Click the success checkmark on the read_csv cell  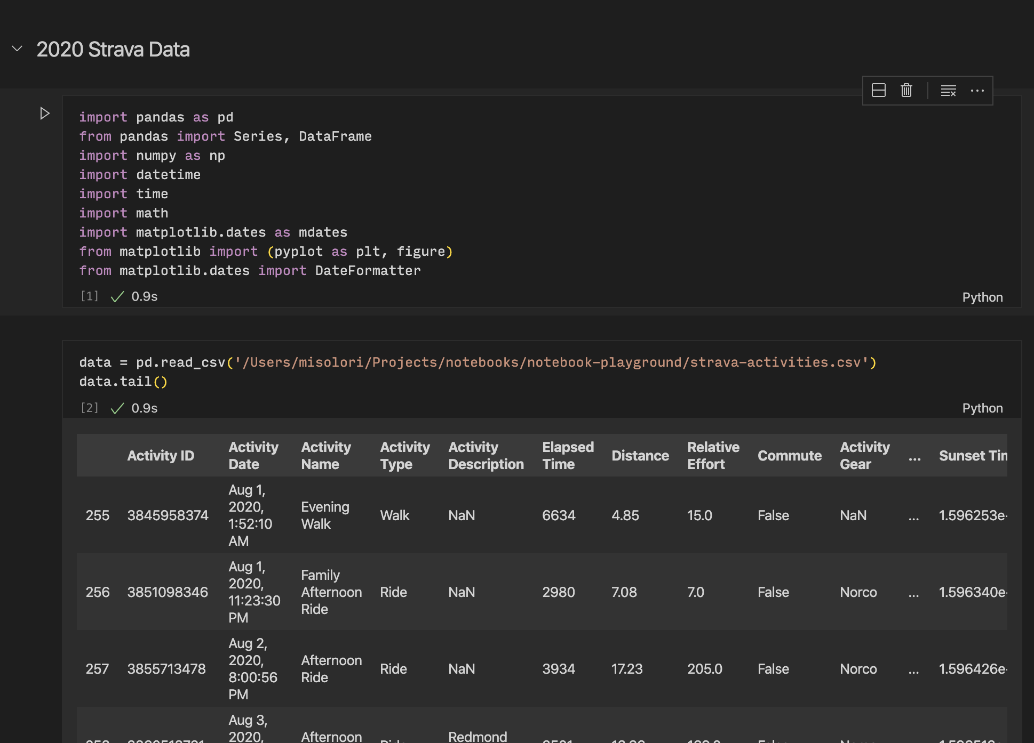(x=117, y=408)
